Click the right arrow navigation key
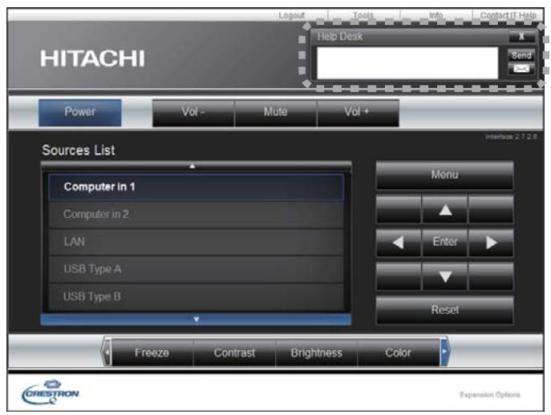This screenshot has width=551, height=415. [491, 242]
